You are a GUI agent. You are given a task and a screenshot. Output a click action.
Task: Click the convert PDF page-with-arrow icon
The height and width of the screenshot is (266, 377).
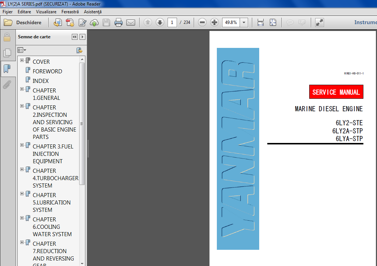(x=58, y=22)
